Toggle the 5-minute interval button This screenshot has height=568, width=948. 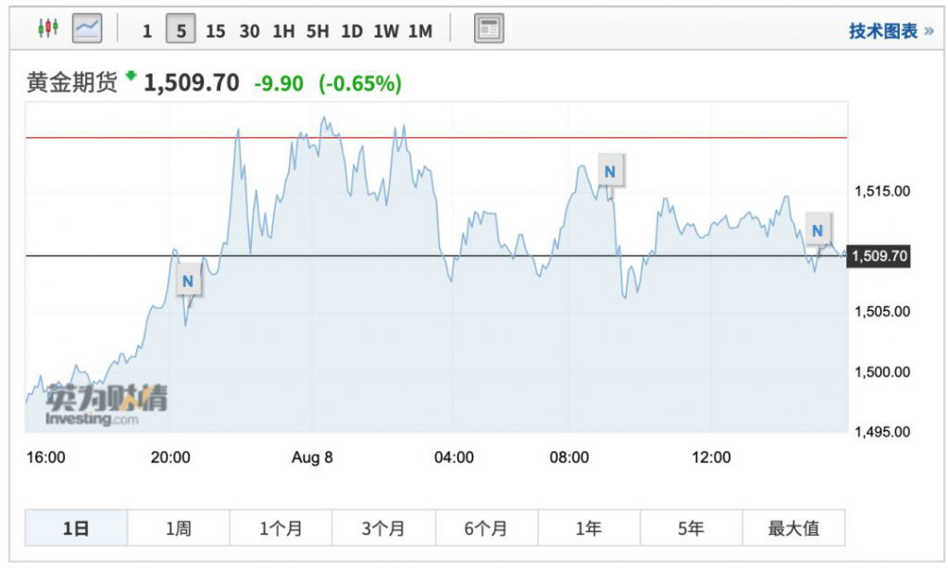(x=181, y=31)
